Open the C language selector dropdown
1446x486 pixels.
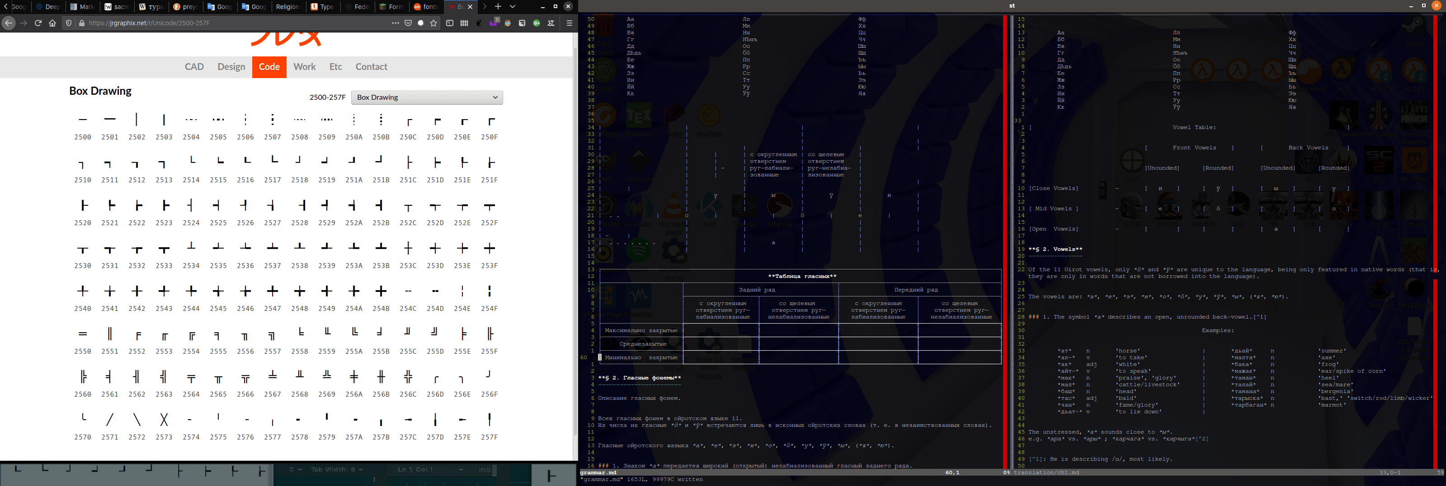click(295, 469)
